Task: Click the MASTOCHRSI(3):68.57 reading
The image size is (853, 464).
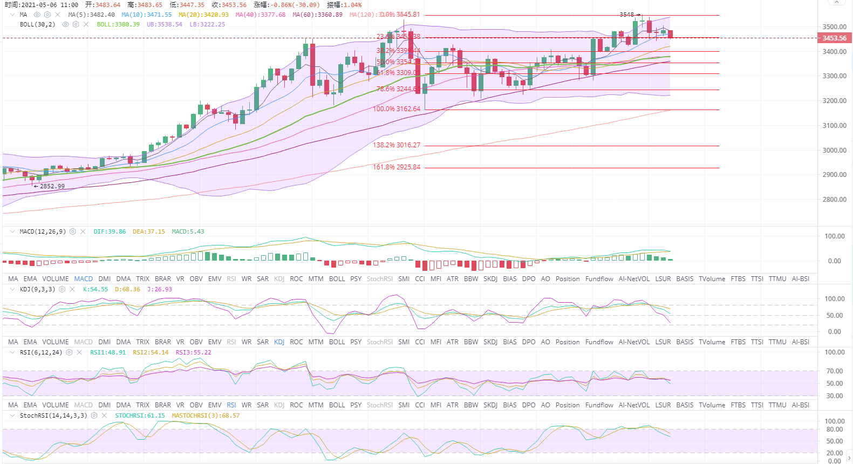Action: 206,415
